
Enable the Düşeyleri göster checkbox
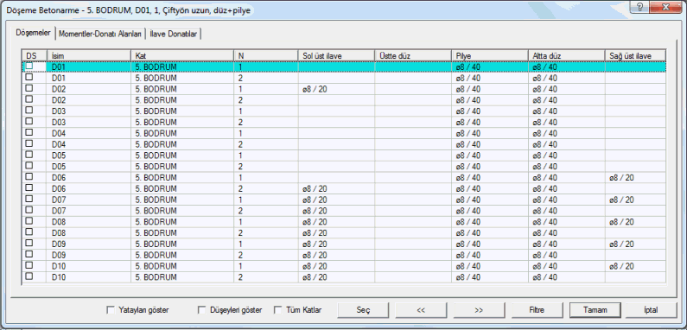click(x=201, y=310)
